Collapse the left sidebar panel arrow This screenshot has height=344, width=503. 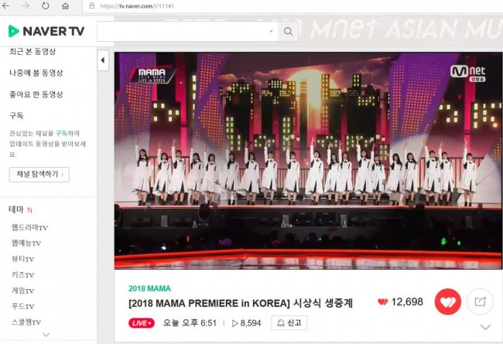click(103, 60)
